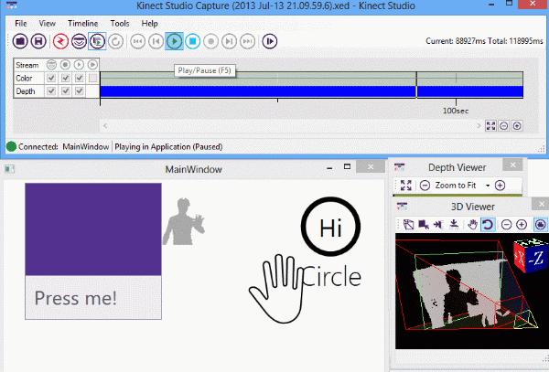
Task: Step forward one frame
Action: click(229, 41)
